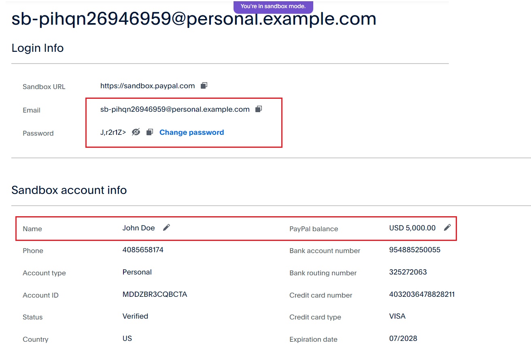Click the John Doe name value
The height and width of the screenshot is (364, 531).
point(138,228)
